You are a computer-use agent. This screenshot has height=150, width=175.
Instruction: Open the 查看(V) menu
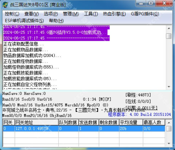tap(31, 14)
